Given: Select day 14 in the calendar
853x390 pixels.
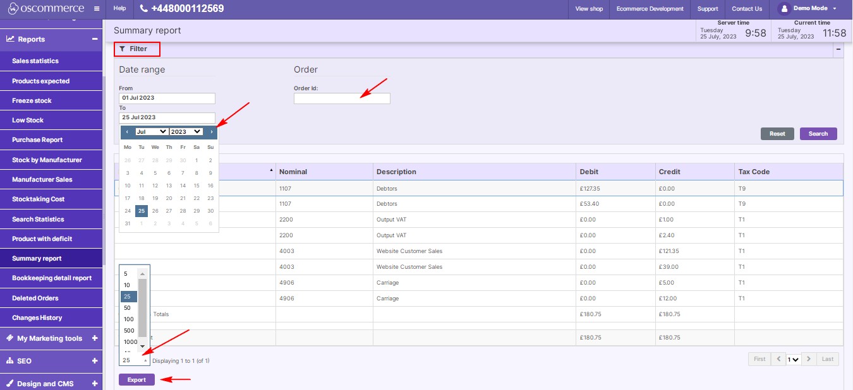Looking at the screenshot, I should (183, 186).
